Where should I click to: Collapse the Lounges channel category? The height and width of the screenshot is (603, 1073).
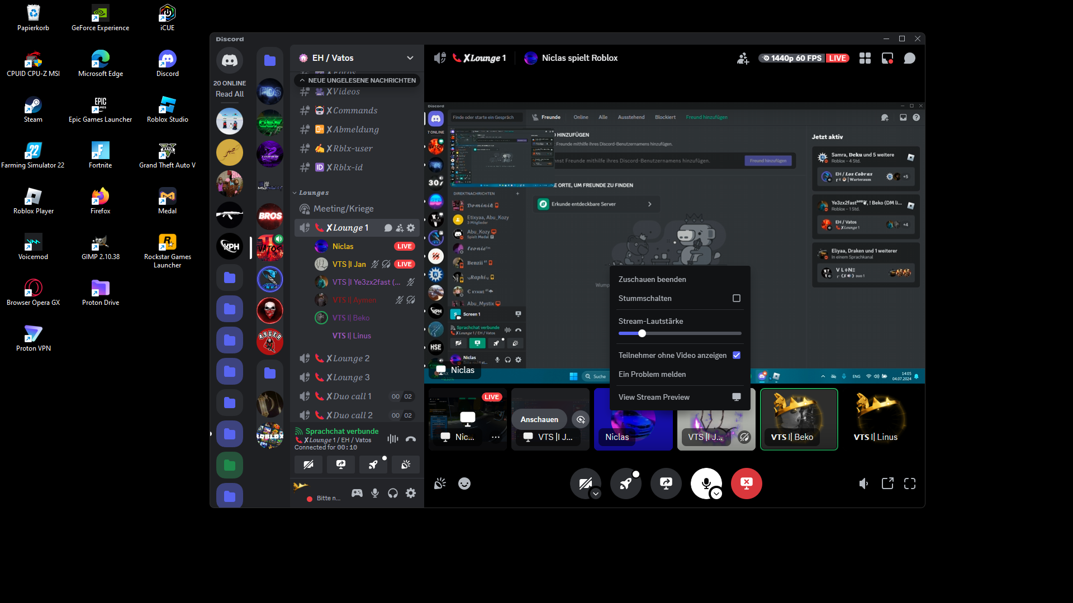(x=314, y=193)
